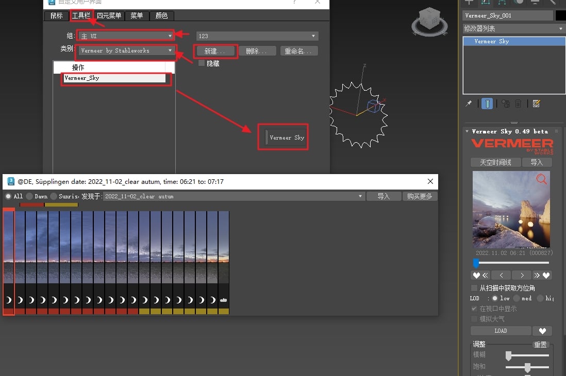Open the Hierarchy tab in command panel
This screenshot has width=566, height=376.
[502, 2]
